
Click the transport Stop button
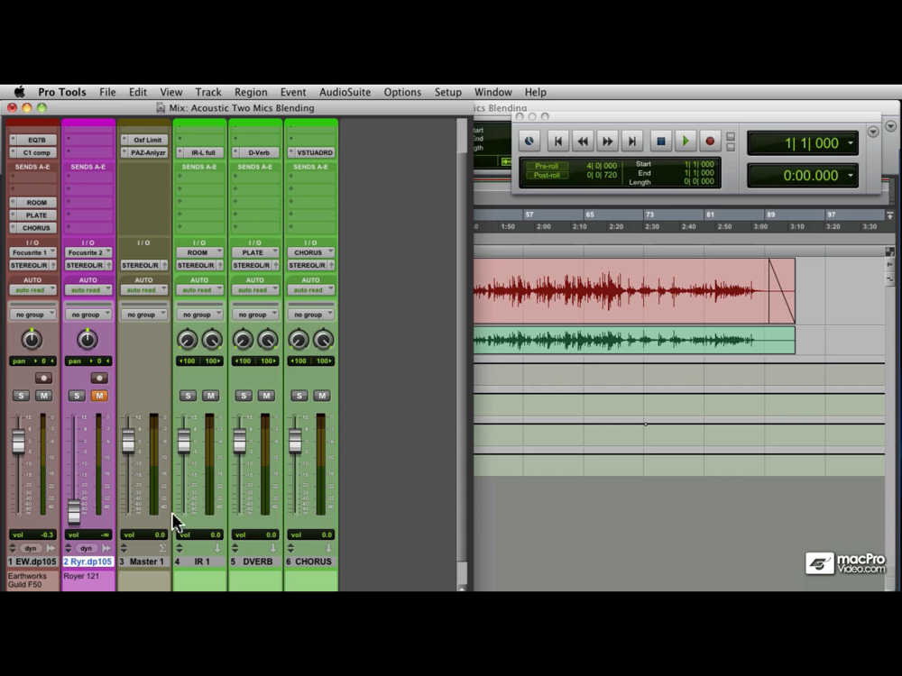[660, 142]
